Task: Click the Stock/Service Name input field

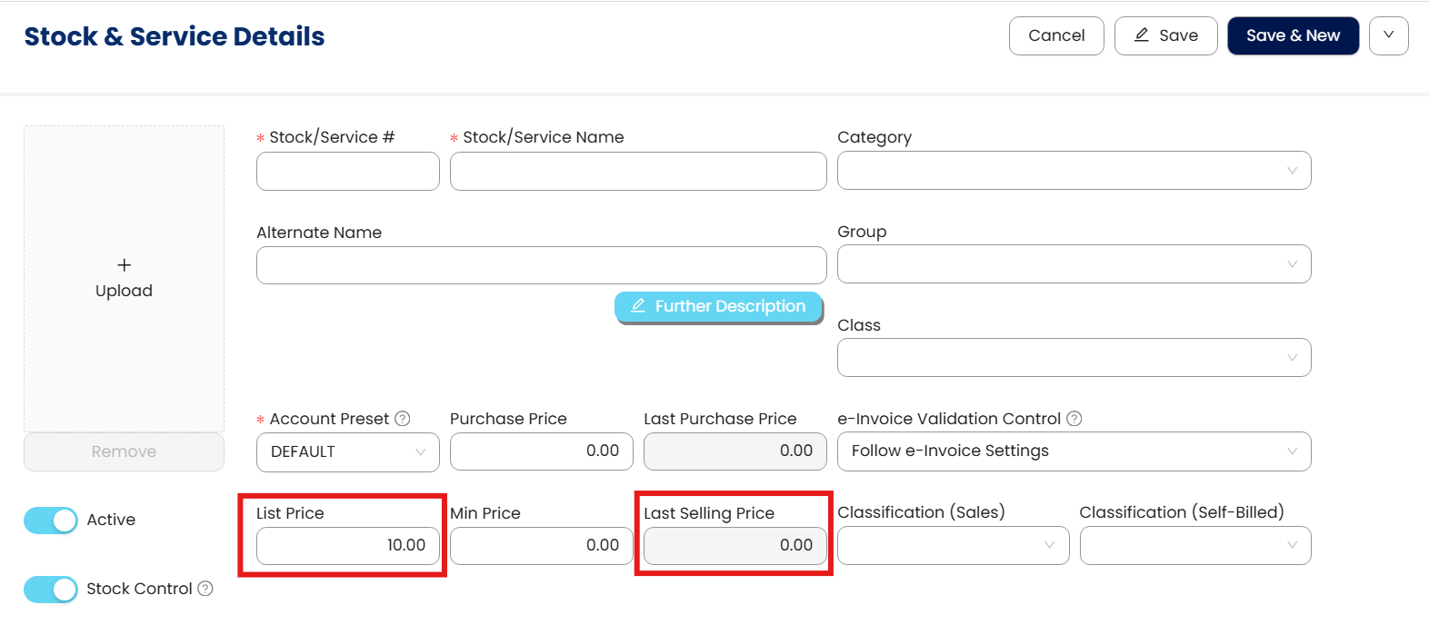Action: 638,172
